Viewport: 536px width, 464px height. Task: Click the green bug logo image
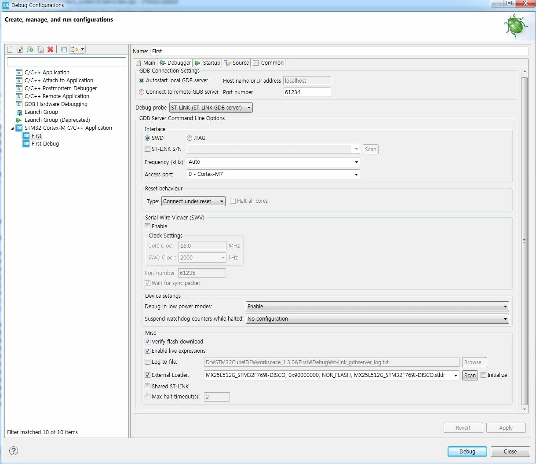[x=515, y=27]
